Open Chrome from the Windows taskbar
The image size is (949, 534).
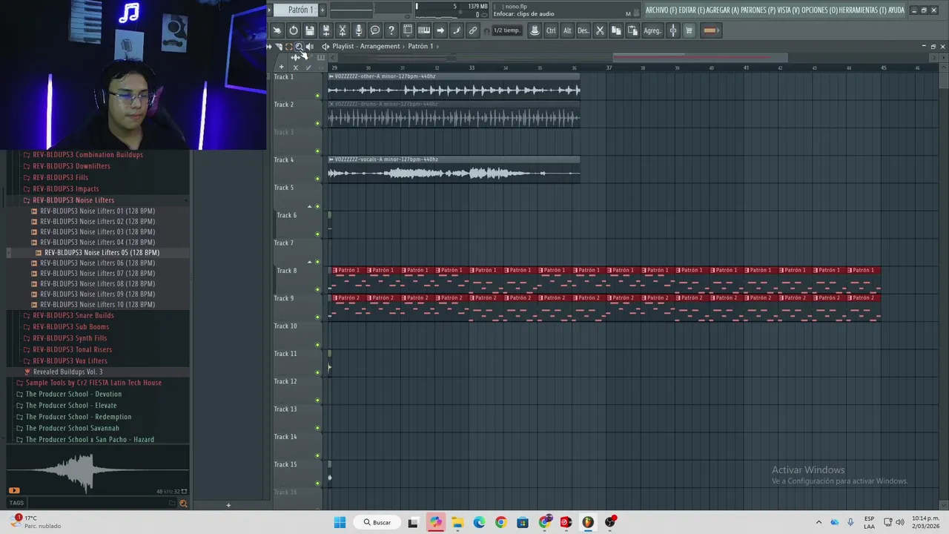coord(501,522)
